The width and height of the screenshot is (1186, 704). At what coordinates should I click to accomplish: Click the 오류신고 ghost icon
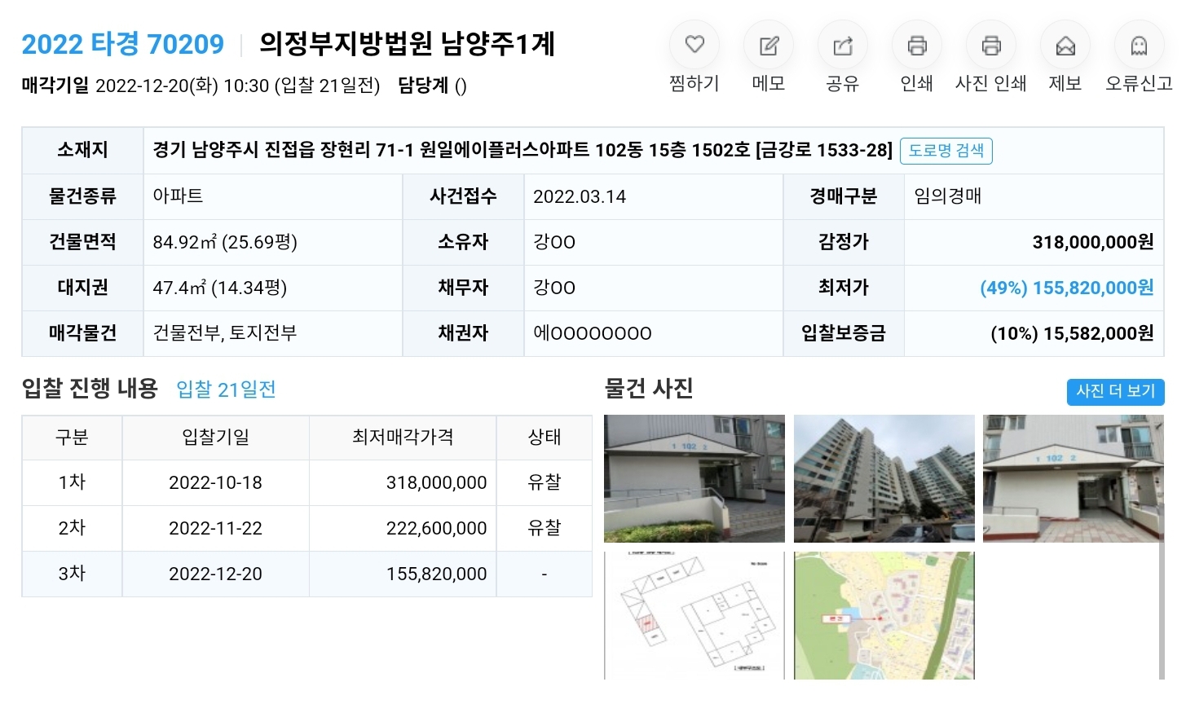[x=1140, y=45]
